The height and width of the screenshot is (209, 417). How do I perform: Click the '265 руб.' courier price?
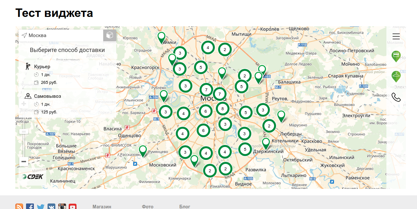click(x=49, y=83)
